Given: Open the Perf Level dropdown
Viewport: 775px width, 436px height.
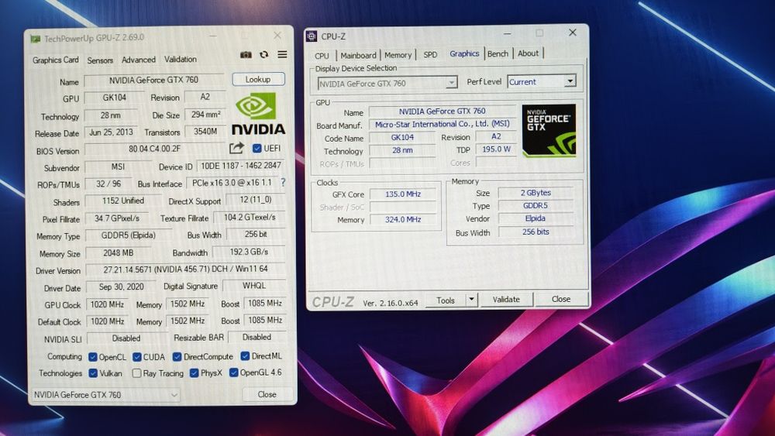Looking at the screenshot, I should [x=542, y=81].
